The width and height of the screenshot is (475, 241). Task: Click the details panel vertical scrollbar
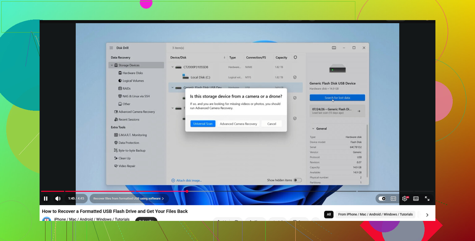[367, 151]
